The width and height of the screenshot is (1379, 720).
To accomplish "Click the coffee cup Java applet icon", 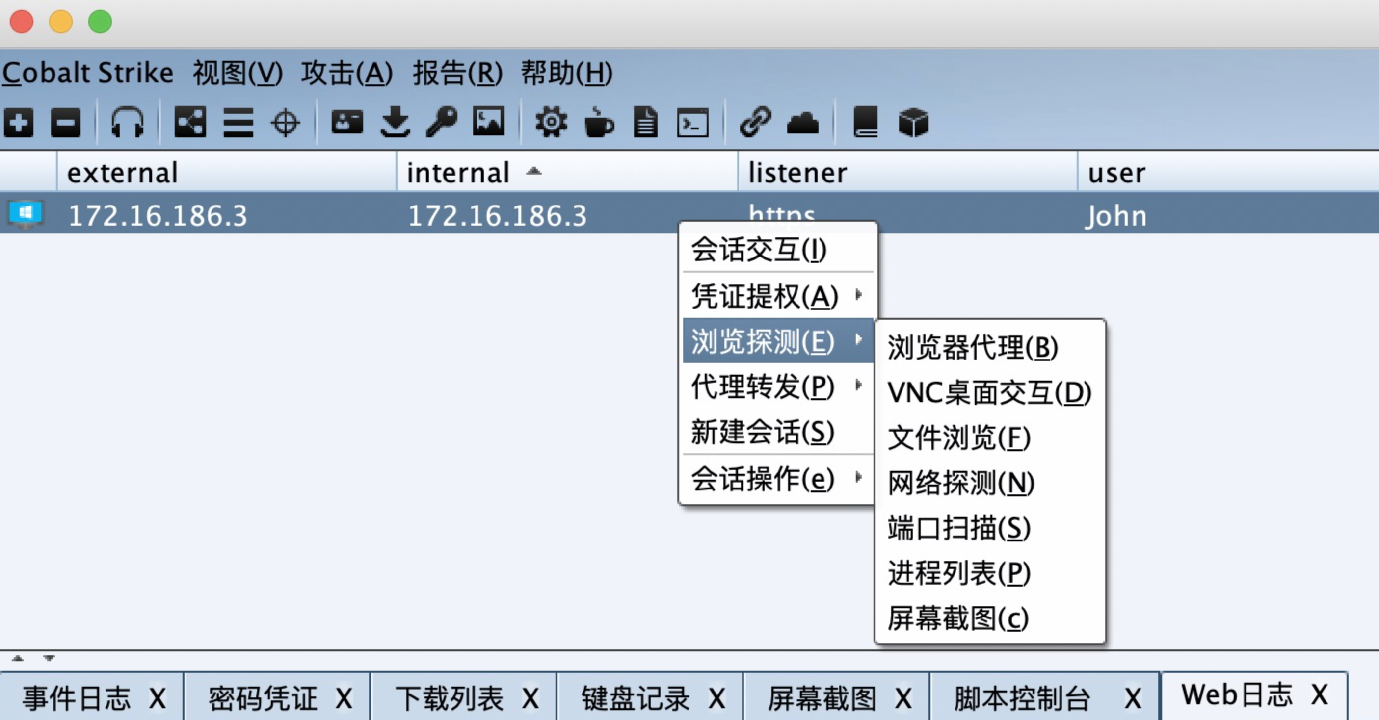I will pyautogui.click(x=599, y=123).
